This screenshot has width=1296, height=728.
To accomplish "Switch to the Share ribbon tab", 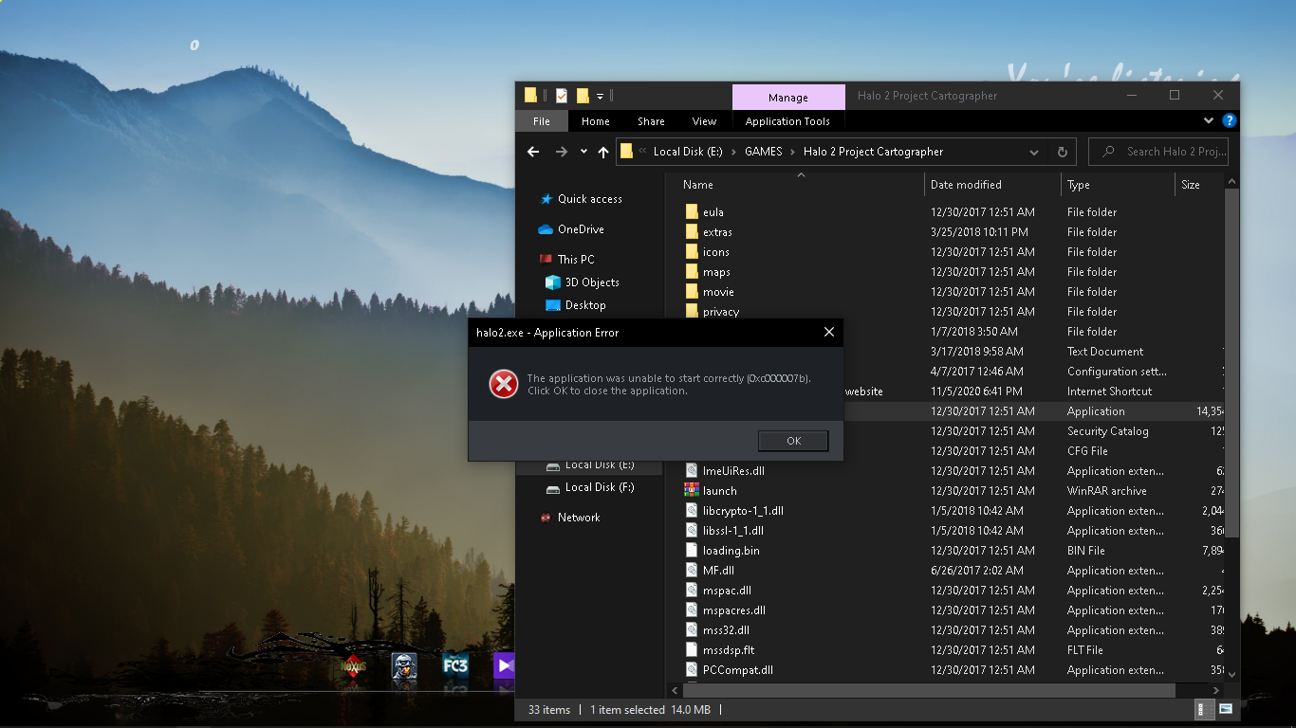I will point(651,121).
